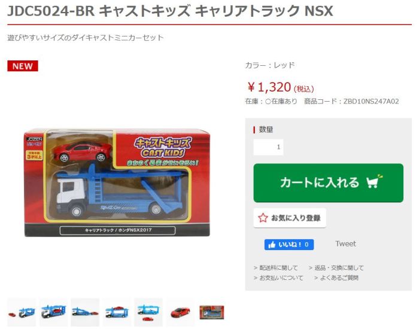Click the star icon for お気に入り登録
419x329 pixels.
(x=263, y=218)
